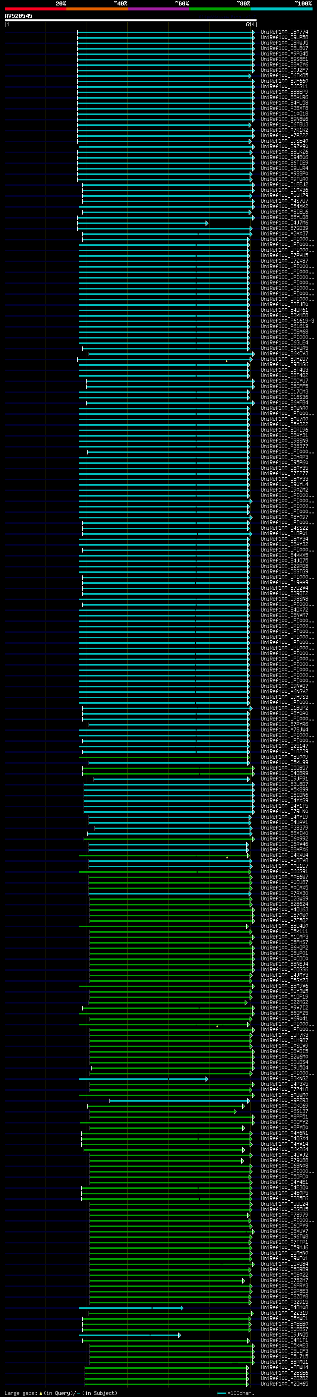
Task: Select the UniRef100_Q7PVU5 label
Action: tap(284, 255)
